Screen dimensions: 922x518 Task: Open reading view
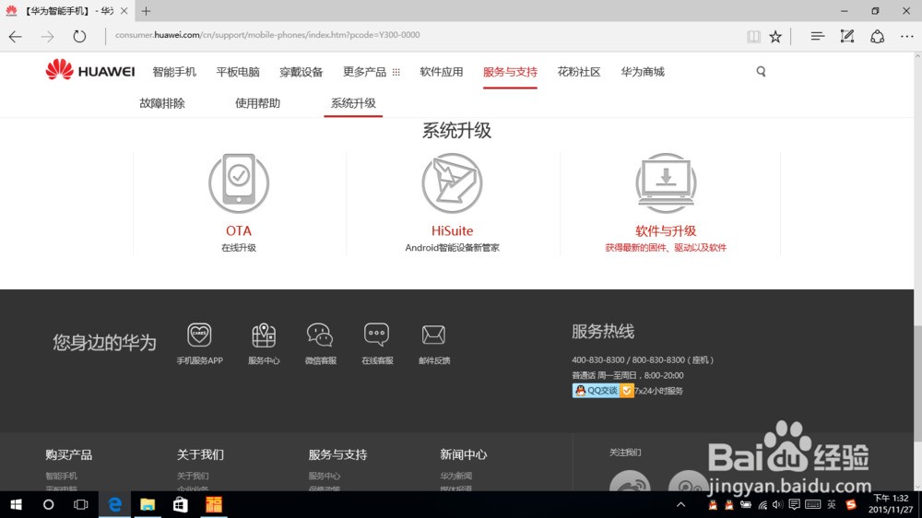tap(753, 37)
